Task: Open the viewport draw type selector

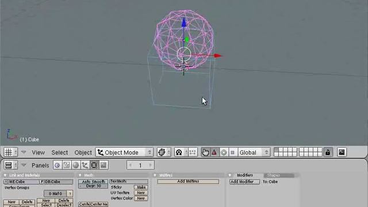Action: pos(164,152)
